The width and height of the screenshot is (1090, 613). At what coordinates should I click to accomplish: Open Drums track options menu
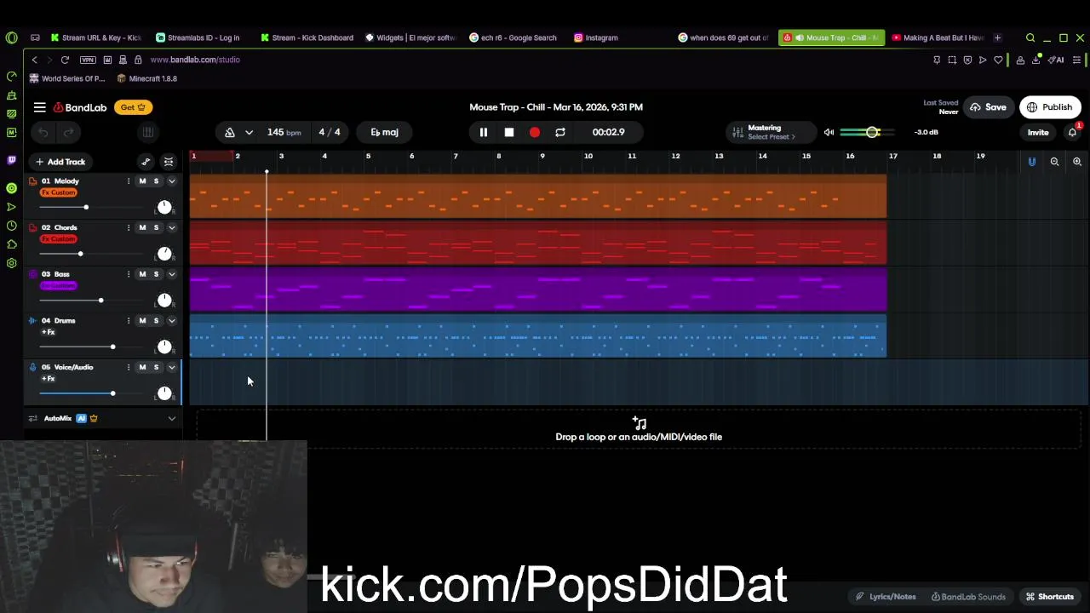point(129,321)
